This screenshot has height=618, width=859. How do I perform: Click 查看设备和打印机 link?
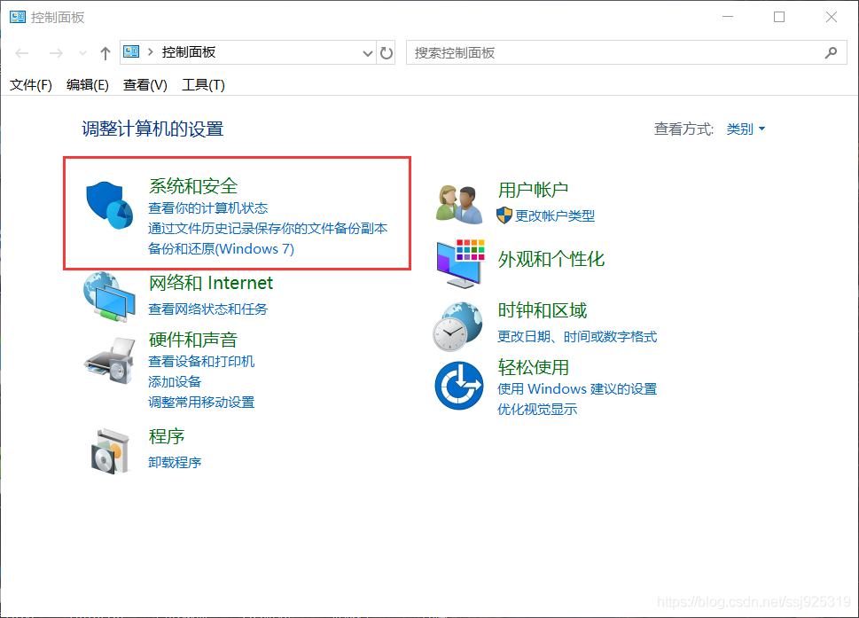click(x=201, y=362)
